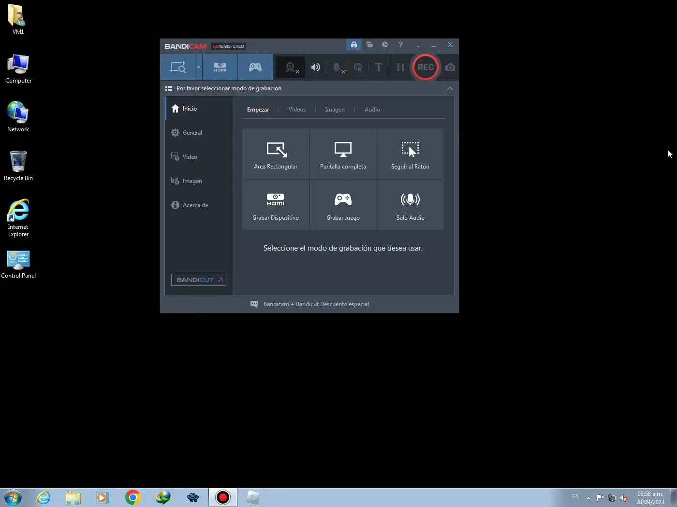The width and height of the screenshot is (677, 507).
Task: Open the output folder icon
Action: point(369,44)
